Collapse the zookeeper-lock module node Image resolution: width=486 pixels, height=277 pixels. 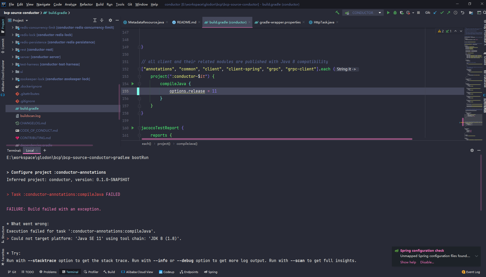point(12,79)
